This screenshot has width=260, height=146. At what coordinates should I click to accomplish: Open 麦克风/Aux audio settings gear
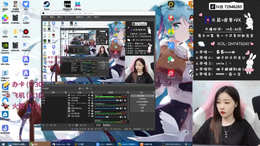(125, 101)
